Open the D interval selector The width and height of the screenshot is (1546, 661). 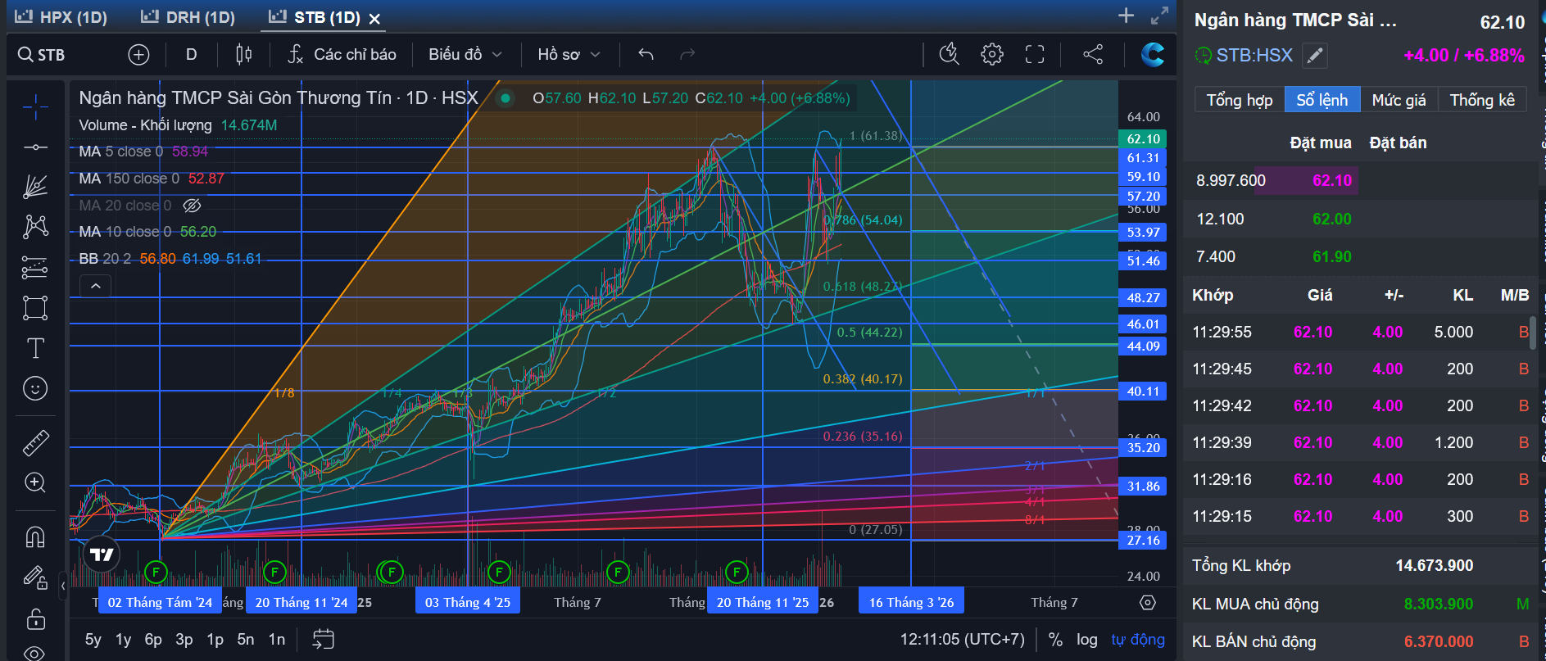coord(191,55)
